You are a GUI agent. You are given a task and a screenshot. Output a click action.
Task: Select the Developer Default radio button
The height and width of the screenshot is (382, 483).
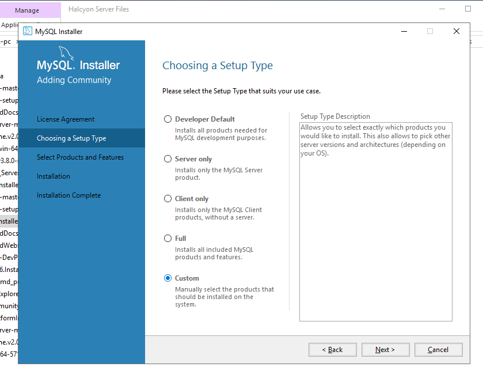[x=168, y=119]
